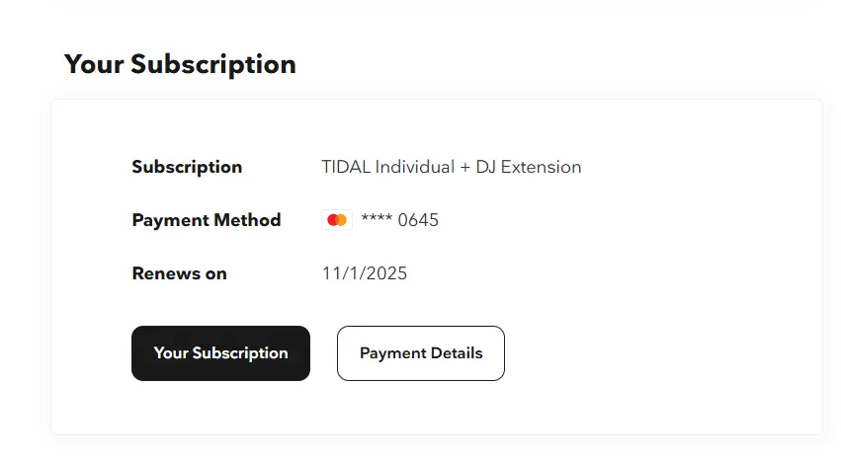Select the TIDAL Individual plan text
This screenshot has height=458, width=841.
click(388, 167)
